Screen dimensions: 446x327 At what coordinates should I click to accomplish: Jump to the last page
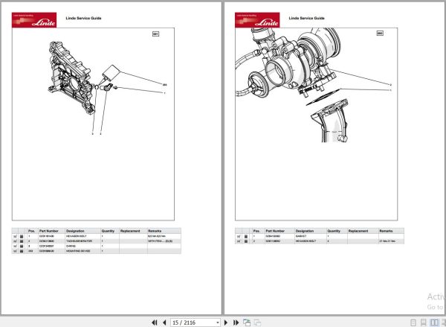coord(236,323)
